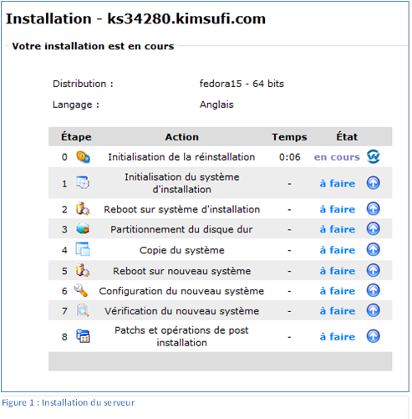Click the step 1 installation system icon
412x419 pixels.
(83, 183)
